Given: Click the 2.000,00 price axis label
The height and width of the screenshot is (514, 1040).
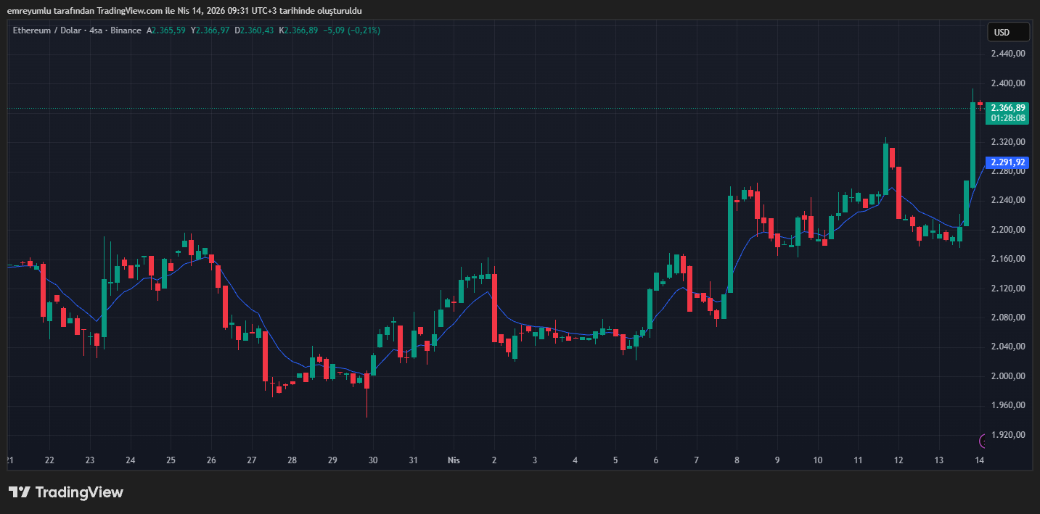Looking at the screenshot, I should [1007, 376].
